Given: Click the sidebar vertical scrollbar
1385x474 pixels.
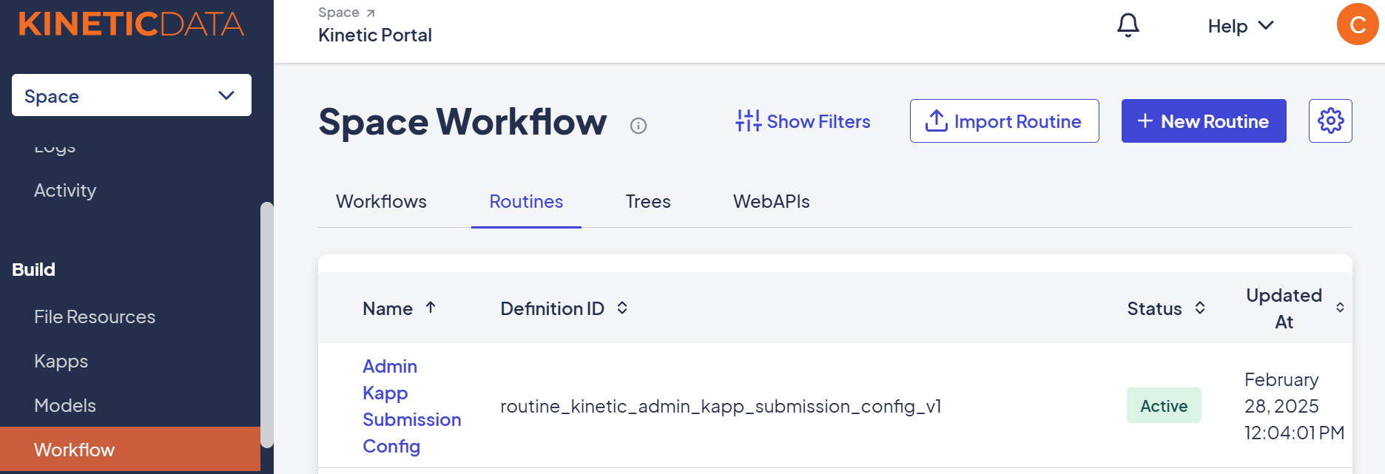Looking at the screenshot, I should tap(267, 325).
